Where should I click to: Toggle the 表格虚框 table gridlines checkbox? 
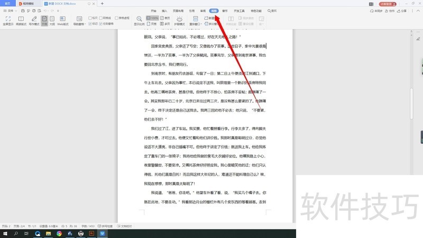116,18
